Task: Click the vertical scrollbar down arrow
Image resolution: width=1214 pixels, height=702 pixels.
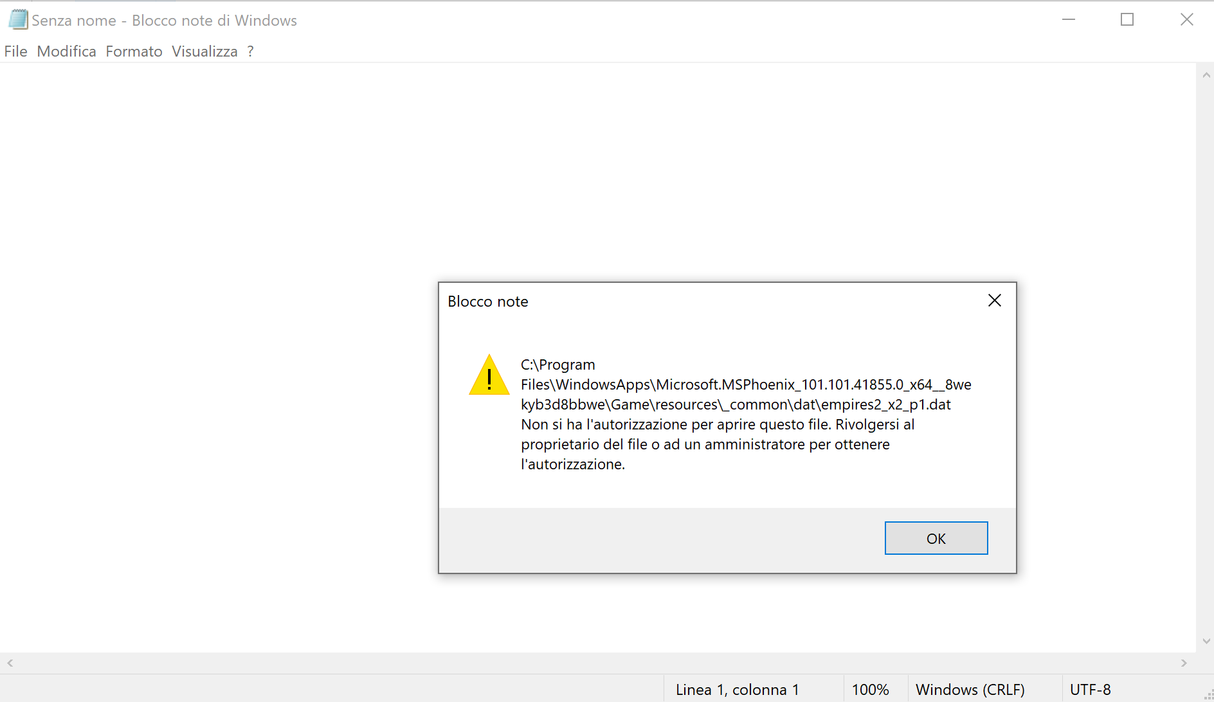Action: [x=1206, y=641]
